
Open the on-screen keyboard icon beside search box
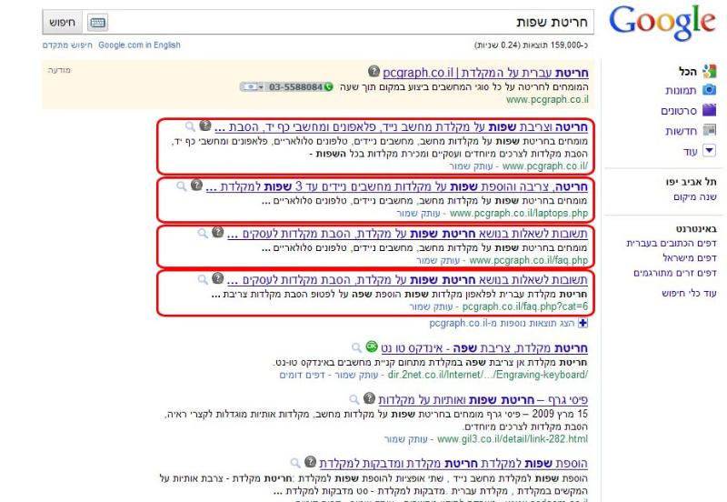tap(97, 22)
